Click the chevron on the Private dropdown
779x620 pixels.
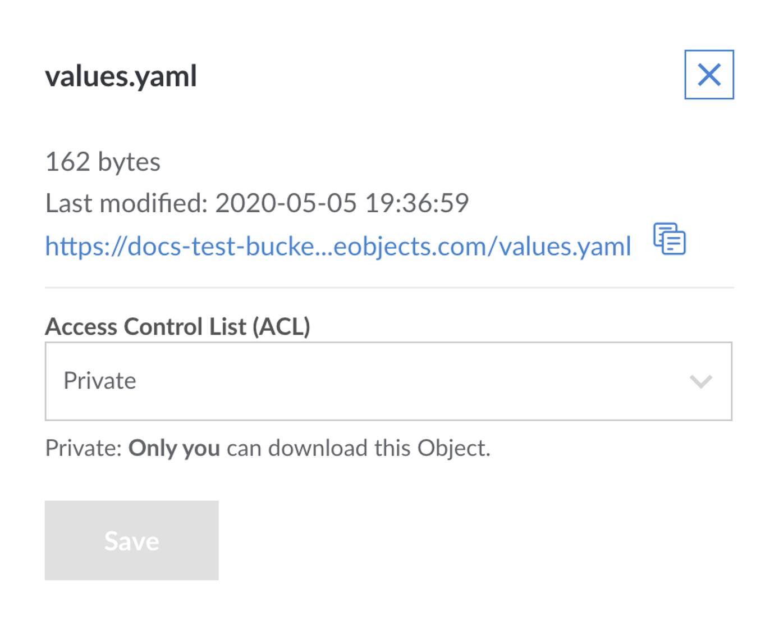[700, 380]
